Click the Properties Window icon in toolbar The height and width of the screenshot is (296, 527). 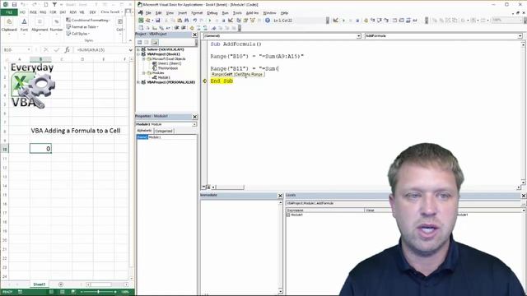(x=245, y=21)
